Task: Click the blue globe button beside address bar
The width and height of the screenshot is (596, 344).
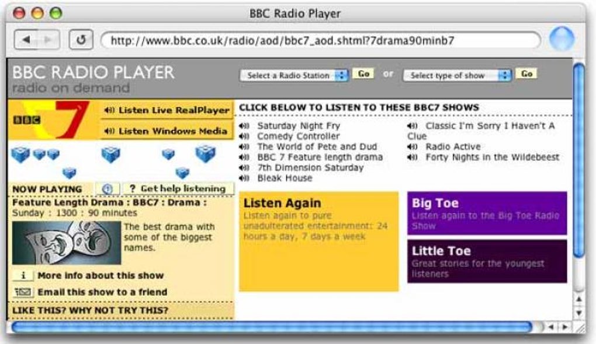Action: (x=562, y=38)
